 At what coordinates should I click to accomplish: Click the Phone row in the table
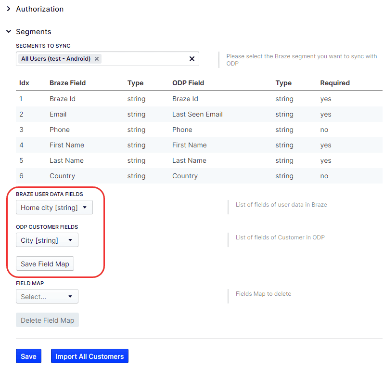60,130
